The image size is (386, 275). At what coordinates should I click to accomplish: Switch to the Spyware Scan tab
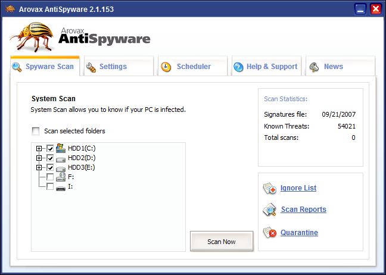pyautogui.click(x=45, y=67)
